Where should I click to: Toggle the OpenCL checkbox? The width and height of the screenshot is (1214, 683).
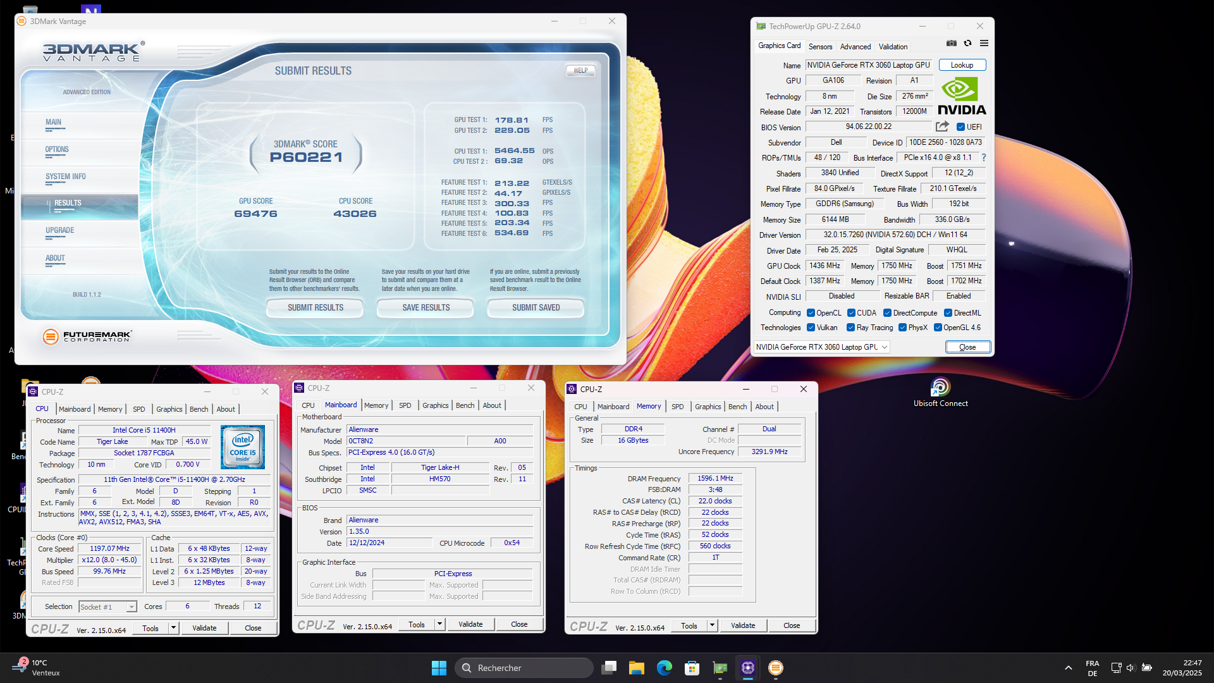pos(811,313)
